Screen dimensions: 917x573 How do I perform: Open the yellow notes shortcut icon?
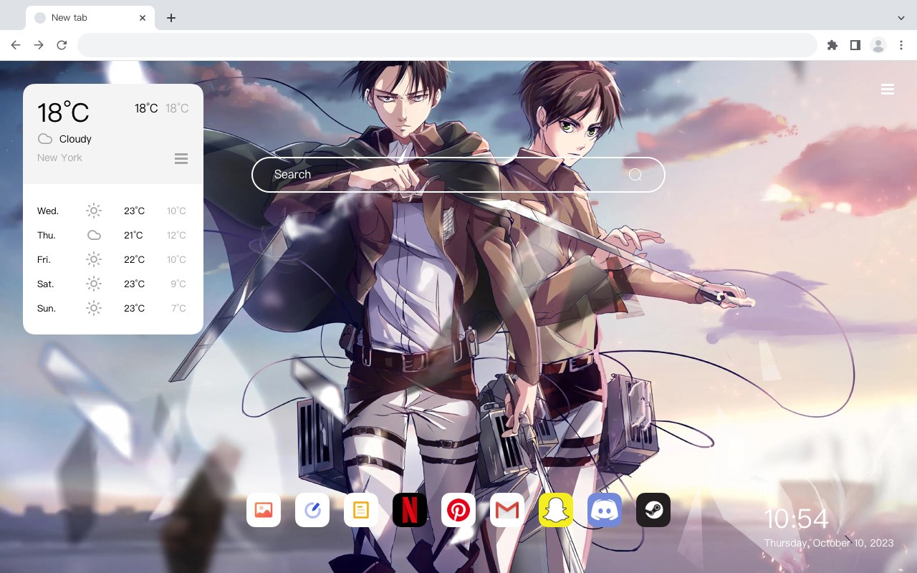coord(361,510)
